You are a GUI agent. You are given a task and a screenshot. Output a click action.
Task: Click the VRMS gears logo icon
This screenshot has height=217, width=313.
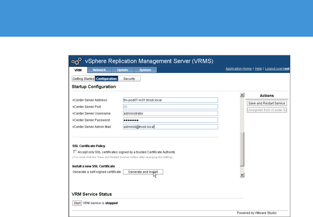[76, 61]
